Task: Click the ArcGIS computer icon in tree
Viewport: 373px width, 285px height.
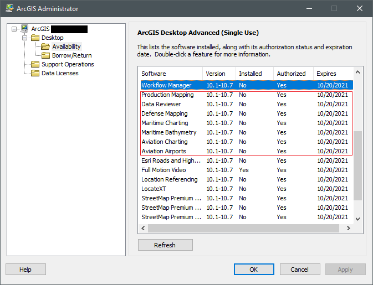Action: coord(24,29)
